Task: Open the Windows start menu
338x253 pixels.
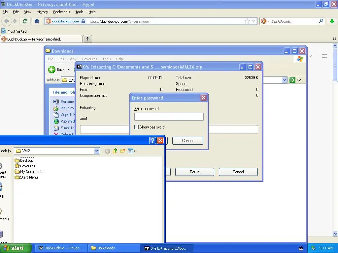Action: click(16, 248)
